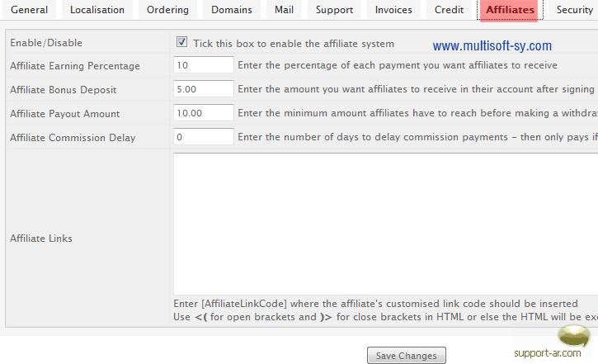Untick the enable affiliate system checkbox

[x=181, y=43]
